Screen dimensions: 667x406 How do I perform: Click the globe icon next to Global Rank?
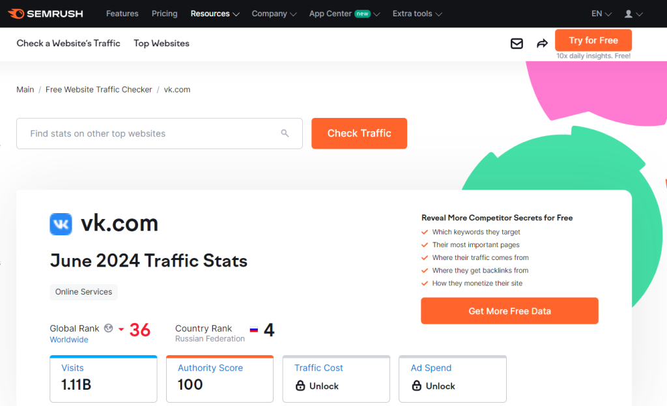[x=109, y=328]
